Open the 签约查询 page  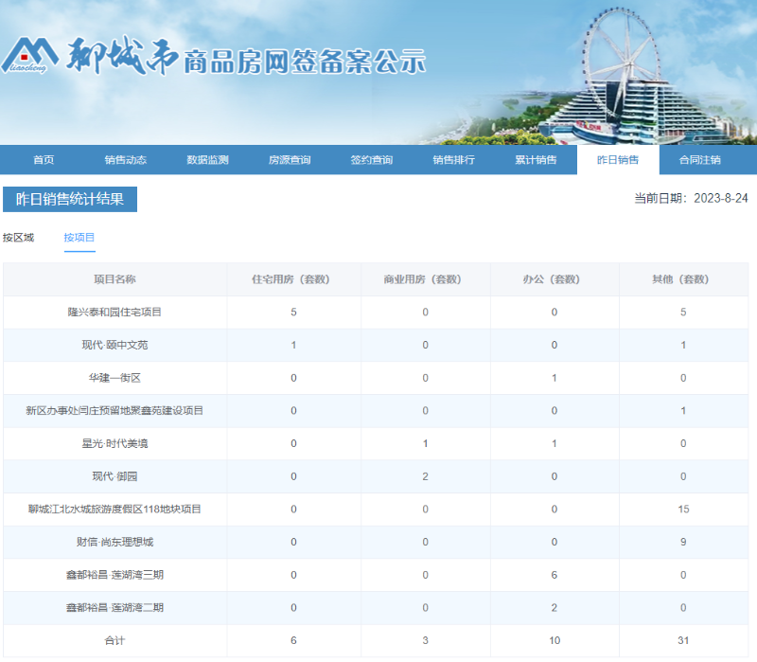click(x=371, y=160)
